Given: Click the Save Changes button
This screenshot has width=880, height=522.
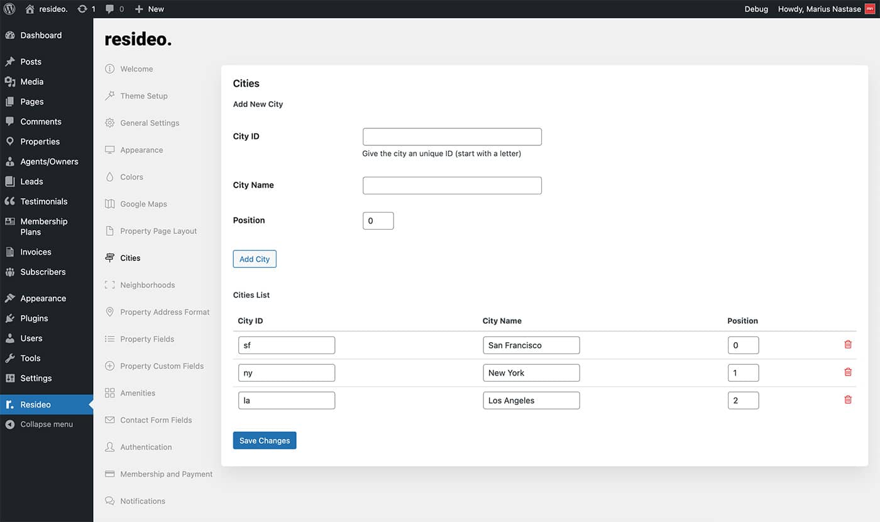Looking at the screenshot, I should [264, 441].
